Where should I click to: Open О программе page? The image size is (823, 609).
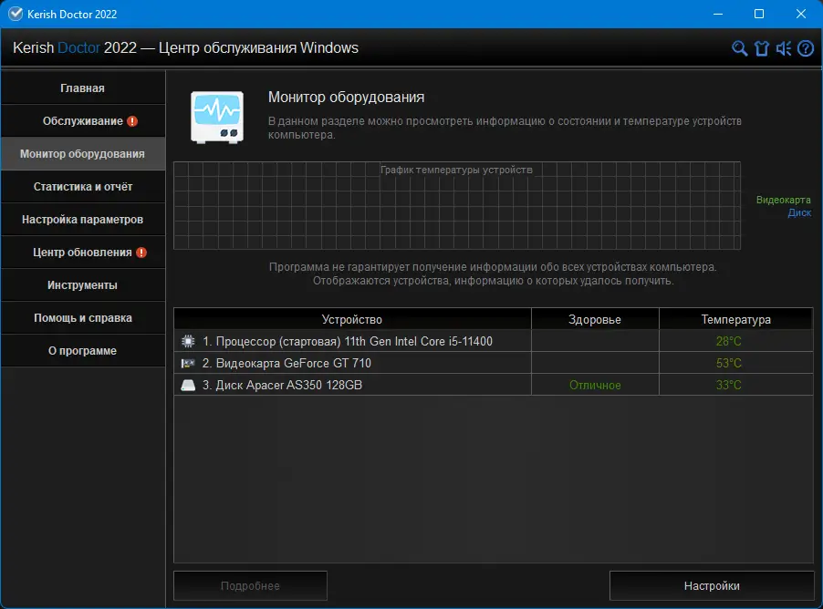click(x=83, y=350)
